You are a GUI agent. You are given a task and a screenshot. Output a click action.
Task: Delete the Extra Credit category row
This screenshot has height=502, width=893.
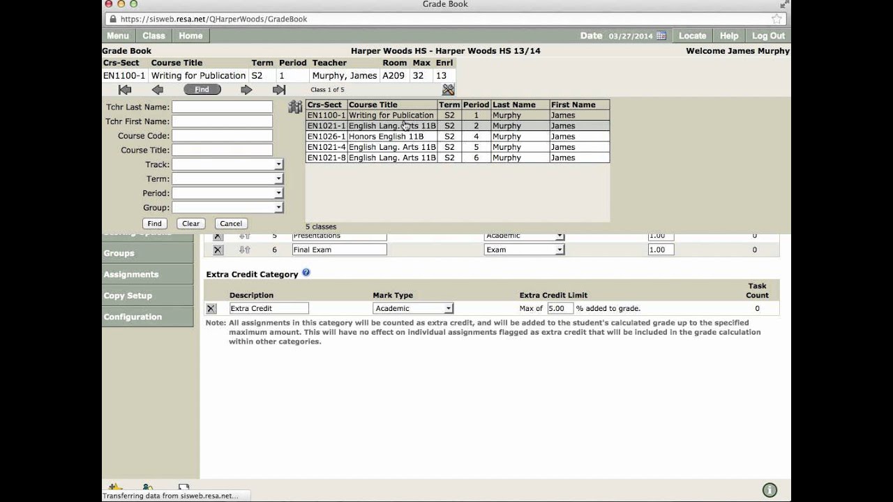[x=211, y=308]
